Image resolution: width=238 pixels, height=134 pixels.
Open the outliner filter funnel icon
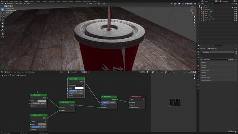(x=233, y=4)
